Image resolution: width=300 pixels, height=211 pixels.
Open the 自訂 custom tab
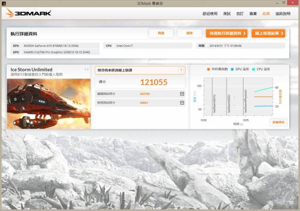point(240,14)
